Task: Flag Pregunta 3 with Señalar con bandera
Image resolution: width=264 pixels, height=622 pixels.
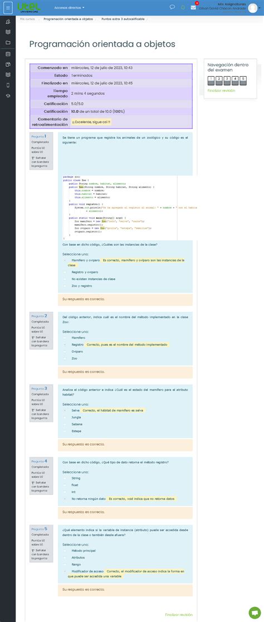Action: coord(40,414)
